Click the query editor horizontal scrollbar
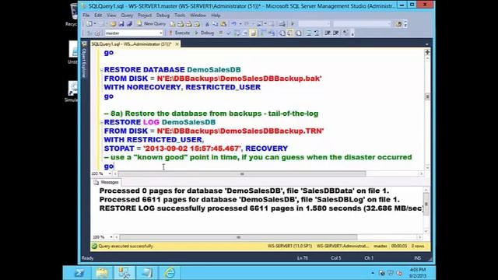Viewport: 498px width, 280px height. click(x=242, y=173)
